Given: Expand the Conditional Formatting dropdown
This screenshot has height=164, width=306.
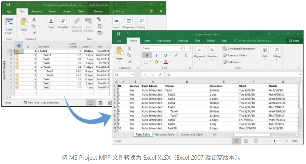Looking at the screenshot, I should (239, 49).
